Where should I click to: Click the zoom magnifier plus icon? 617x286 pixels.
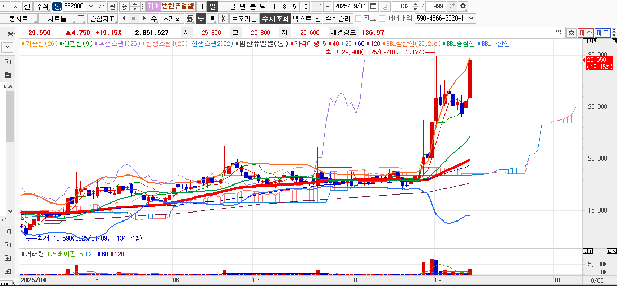click(x=451, y=6)
